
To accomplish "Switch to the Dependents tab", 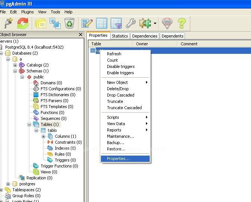I will (172, 36).
